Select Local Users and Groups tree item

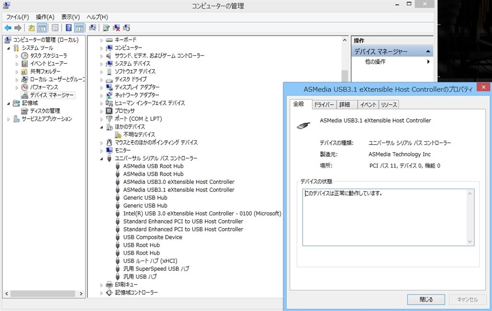58,79
